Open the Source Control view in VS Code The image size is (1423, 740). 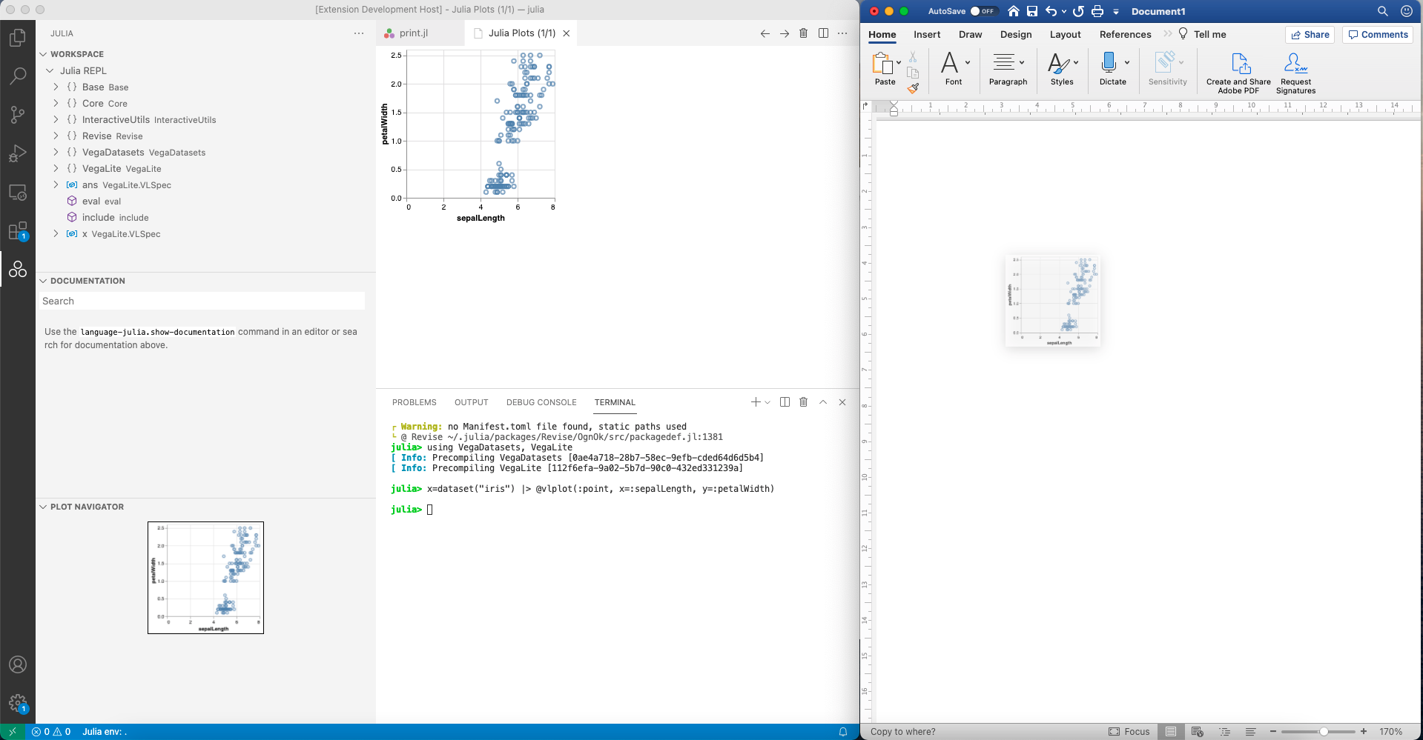tap(18, 115)
